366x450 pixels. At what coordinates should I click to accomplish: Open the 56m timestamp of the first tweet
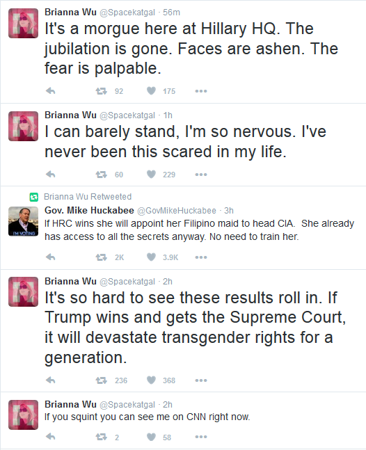click(171, 13)
